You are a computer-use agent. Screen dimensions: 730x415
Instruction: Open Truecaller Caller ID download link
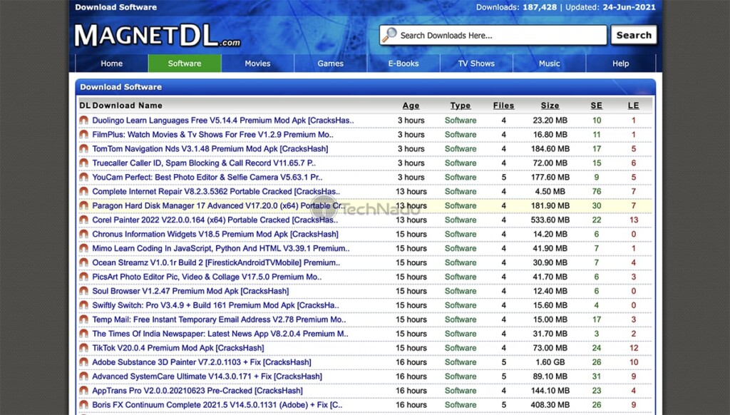point(204,163)
